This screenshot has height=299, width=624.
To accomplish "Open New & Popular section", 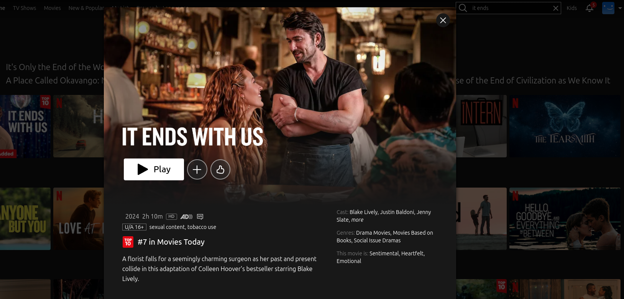I will 86,8.
